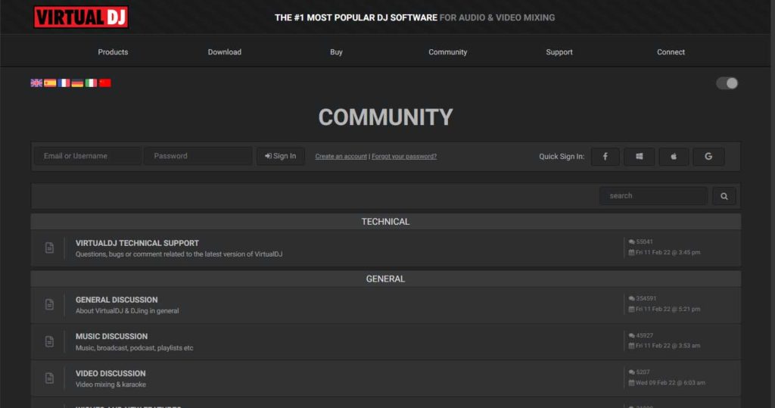Click Forgot your password link
Screen dimensions: 775x408
(x=404, y=156)
